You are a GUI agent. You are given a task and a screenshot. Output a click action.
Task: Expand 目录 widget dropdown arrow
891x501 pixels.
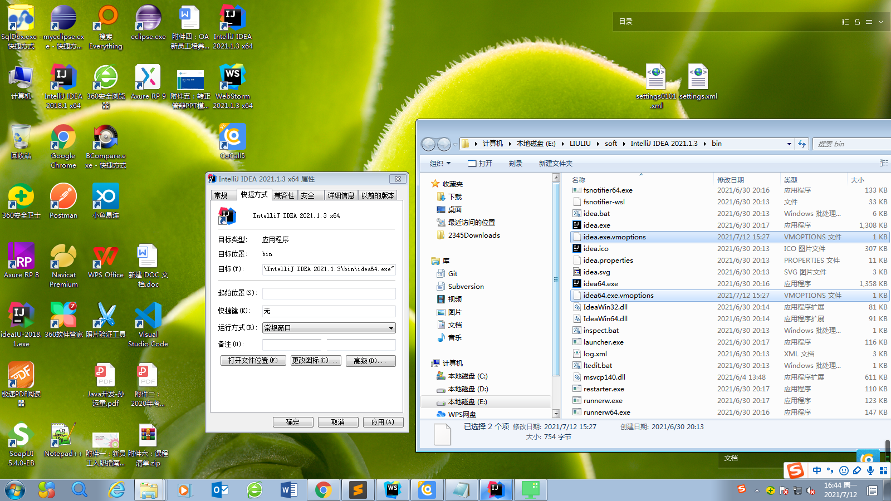(881, 22)
